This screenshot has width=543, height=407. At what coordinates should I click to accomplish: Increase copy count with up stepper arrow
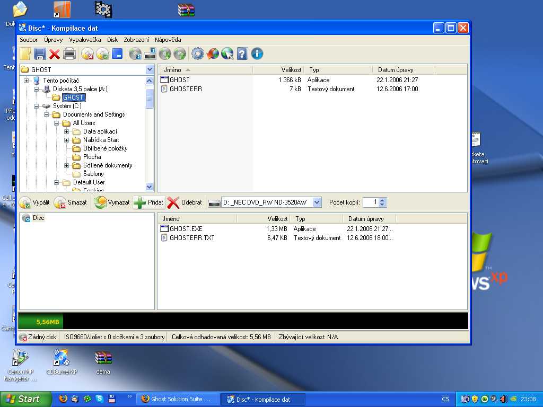[x=382, y=200]
